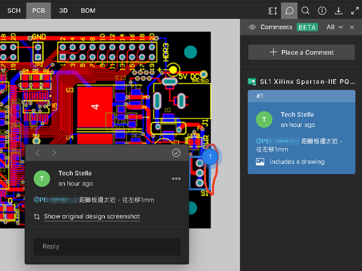362x271 pixels.
Task: Switch to the SCH tab
Action: 14,11
